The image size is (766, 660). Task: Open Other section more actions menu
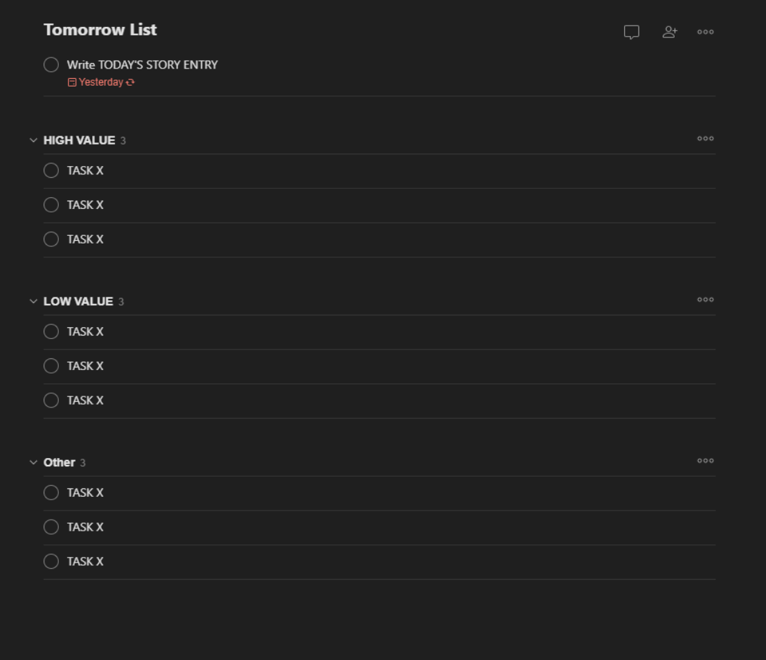click(x=706, y=461)
